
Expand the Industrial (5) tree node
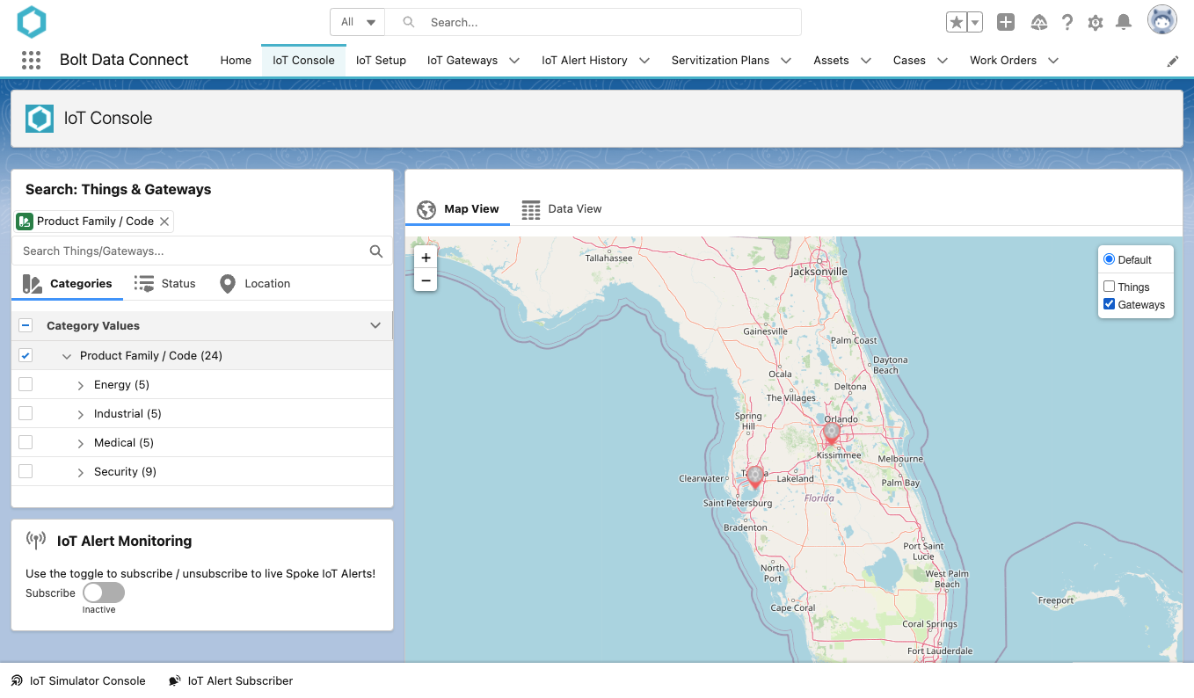pyautogui.click(x=81, y=414)
